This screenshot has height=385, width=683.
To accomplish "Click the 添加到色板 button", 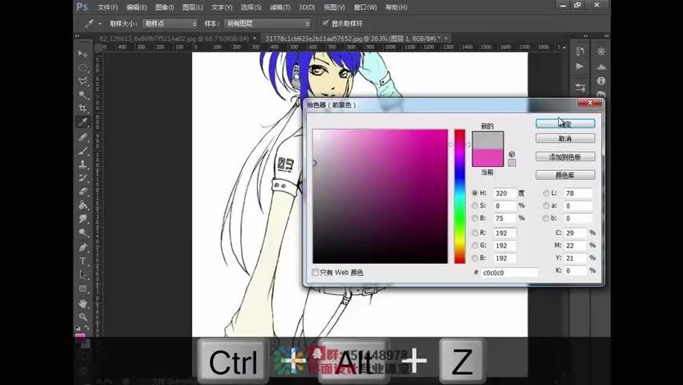I will pos(565,156).
